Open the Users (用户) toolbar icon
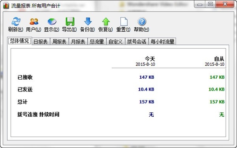Image resolution: width=237 pixels, height=148 pixels. coord(34,21)
